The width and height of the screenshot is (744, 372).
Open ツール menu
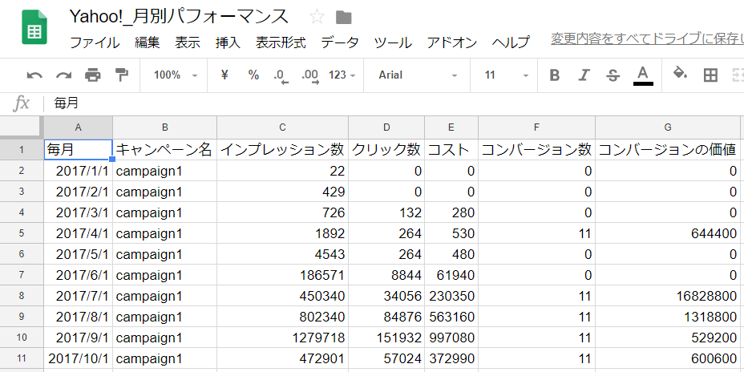tap(393, 42)
